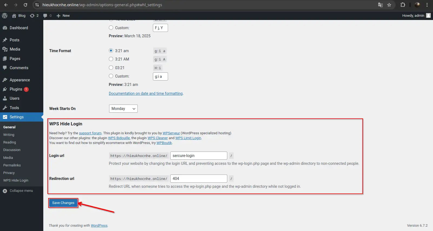Click the custom time format field
Image resolution: width=433 pixels, height=231 pixels.
click(160, 76)
